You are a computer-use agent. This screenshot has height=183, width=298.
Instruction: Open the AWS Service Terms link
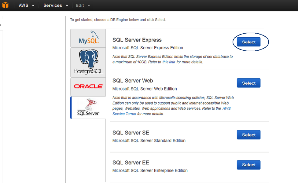click(x=171, y=111)
